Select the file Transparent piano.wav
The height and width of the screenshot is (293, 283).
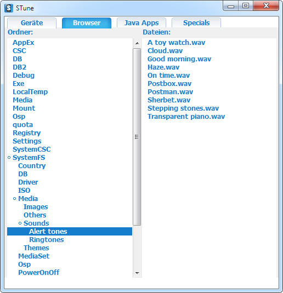(186, 117)
